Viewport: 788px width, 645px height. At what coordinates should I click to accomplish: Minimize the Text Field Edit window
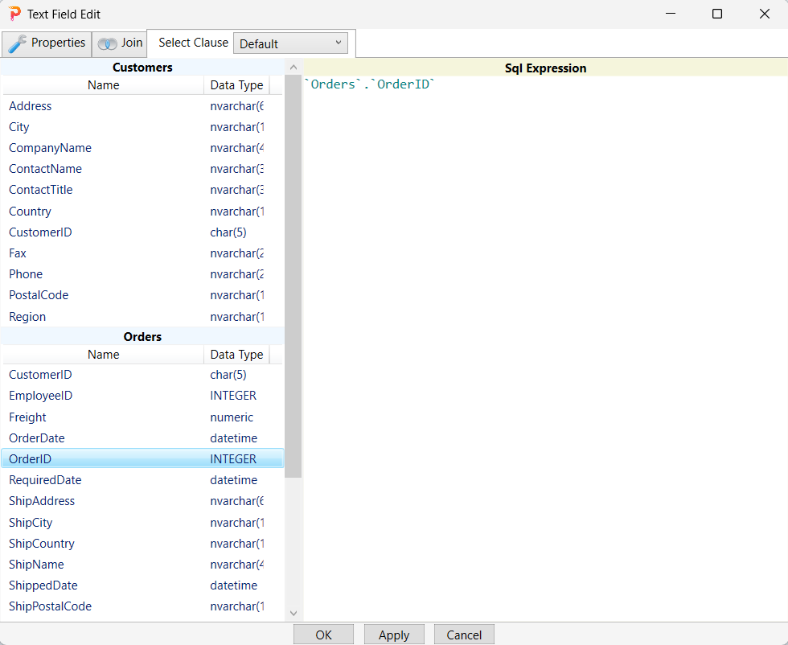pyautogui.click(x=671, y=14)
